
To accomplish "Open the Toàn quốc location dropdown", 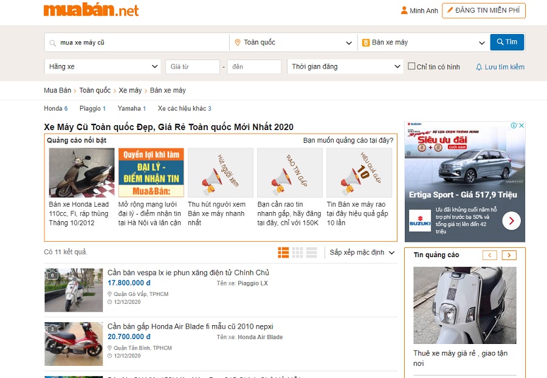I will (x=294, y=43).
